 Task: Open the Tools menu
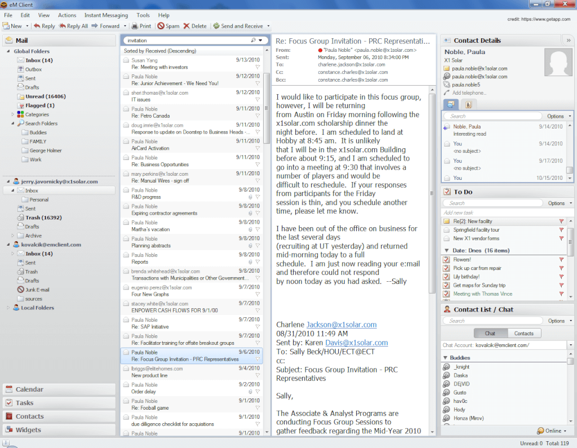click(x=143, y=15)
